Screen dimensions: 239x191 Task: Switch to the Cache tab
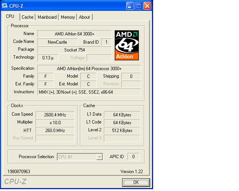[27, 17]
